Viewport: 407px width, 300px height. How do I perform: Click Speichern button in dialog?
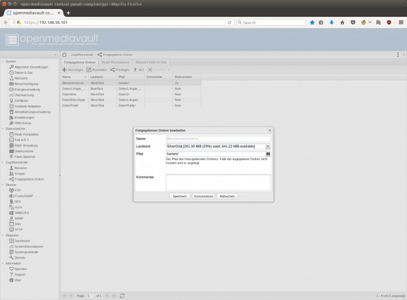click(180, 196)
